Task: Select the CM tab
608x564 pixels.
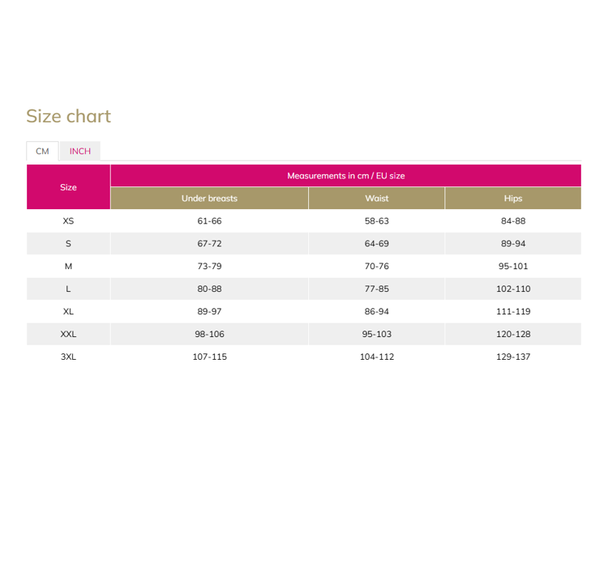Action: click(42, 151)
